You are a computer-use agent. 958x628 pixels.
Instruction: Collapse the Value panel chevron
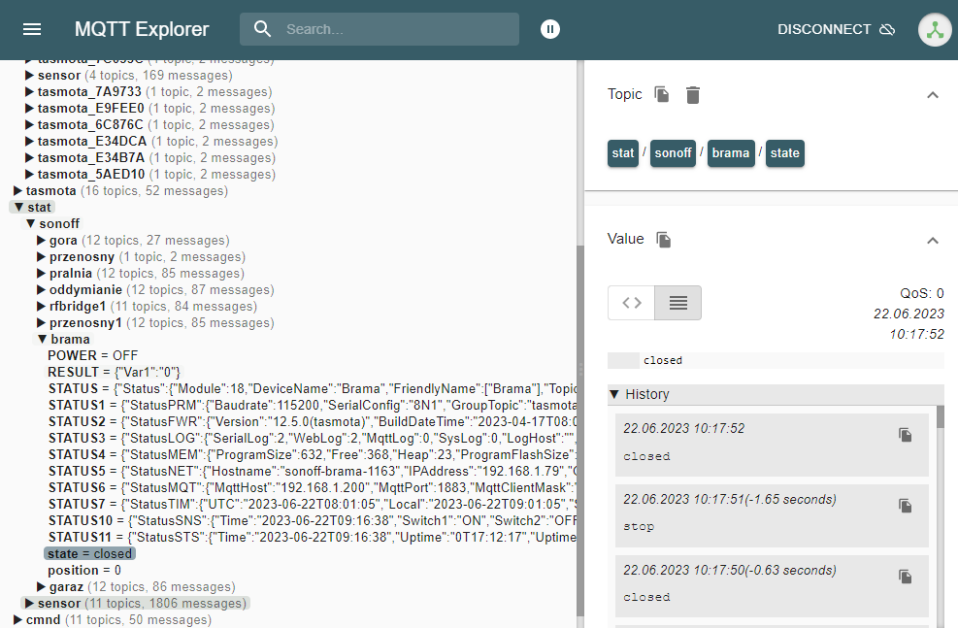click(x=933, y=240)
